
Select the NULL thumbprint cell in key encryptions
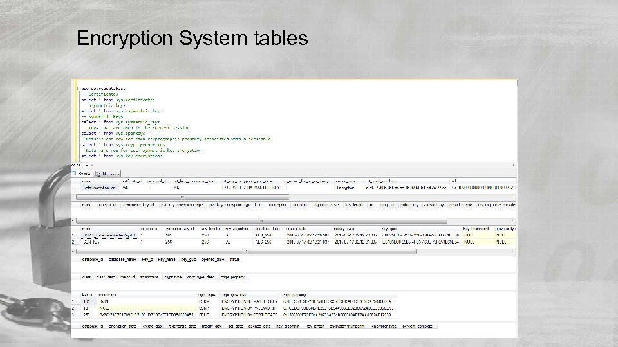click(147, 308)
